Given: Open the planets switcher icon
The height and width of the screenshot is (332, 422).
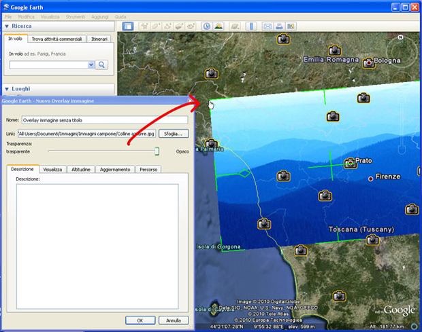Looking at the screenshot, I should point(235,26).
